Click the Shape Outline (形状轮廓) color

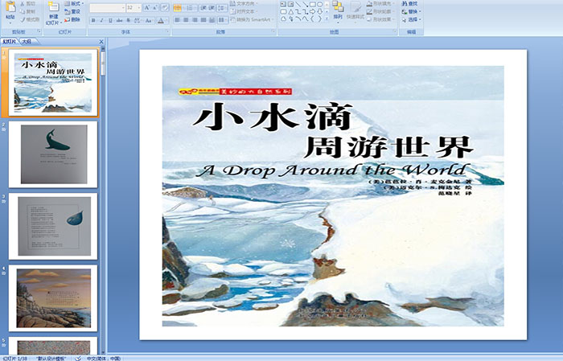click(x=369, y=11)
